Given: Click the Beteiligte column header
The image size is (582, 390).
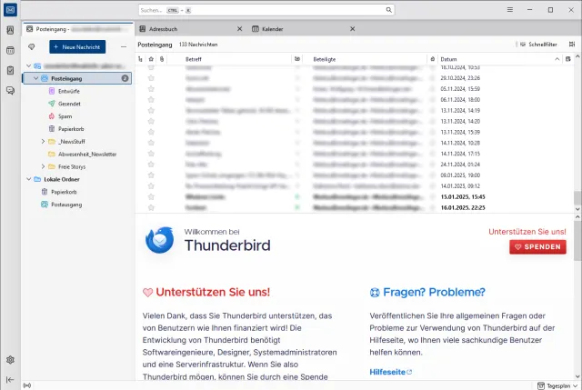Looking at the screenshot, I should [365, 59].
